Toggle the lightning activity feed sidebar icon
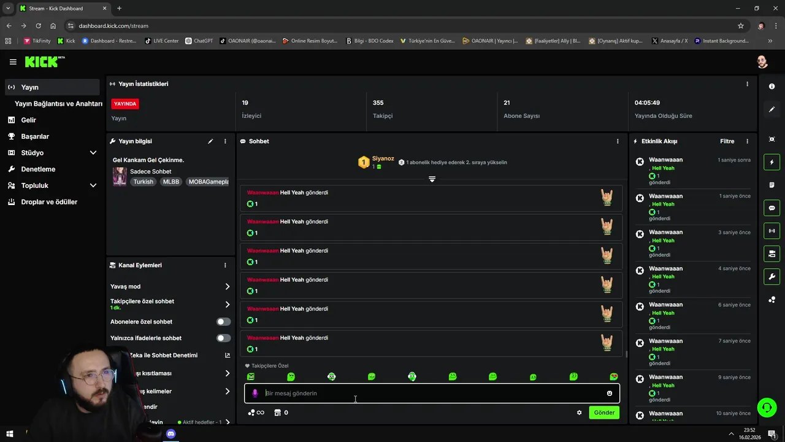This screenshot has width=785, height=442. [x=772, y=162]
